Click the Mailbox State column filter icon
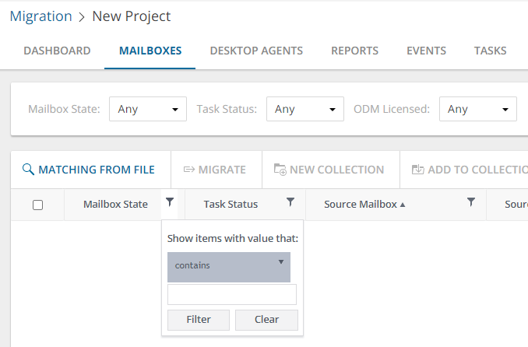Screen dimensions: 528x347 170,202
